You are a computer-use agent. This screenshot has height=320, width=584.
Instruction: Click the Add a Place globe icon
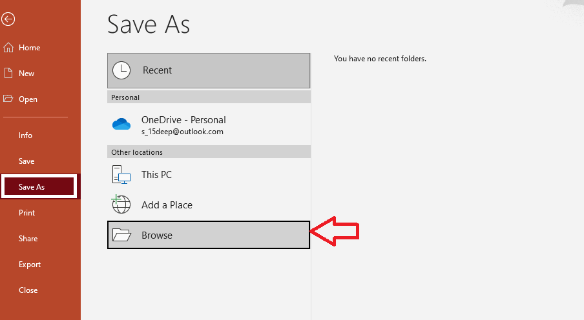tap(121, 205)
